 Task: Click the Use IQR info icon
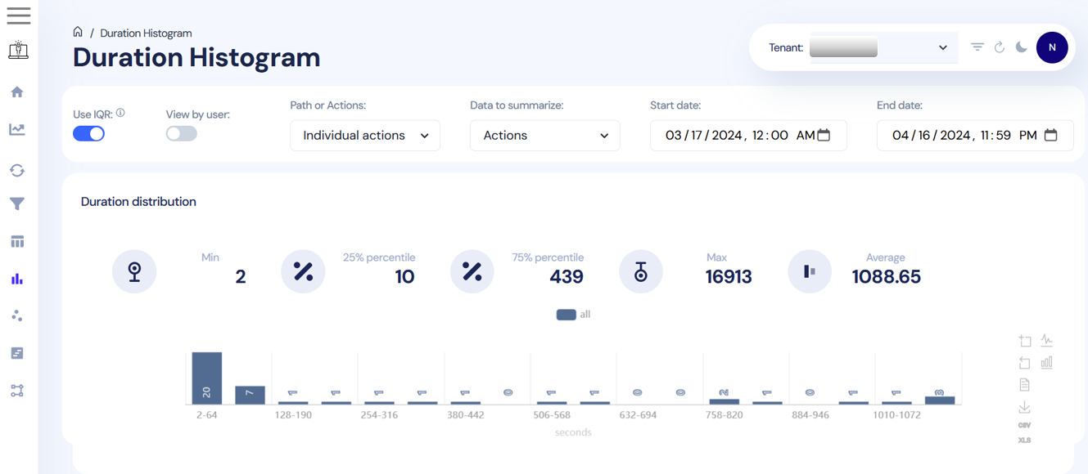click(120, 113)
